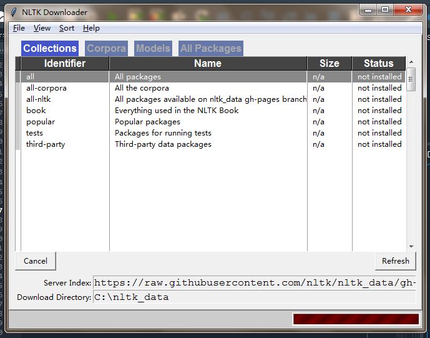Click 'Popular packages' name cell
This screenshot has width=430, height=338.
pos(147,122)
